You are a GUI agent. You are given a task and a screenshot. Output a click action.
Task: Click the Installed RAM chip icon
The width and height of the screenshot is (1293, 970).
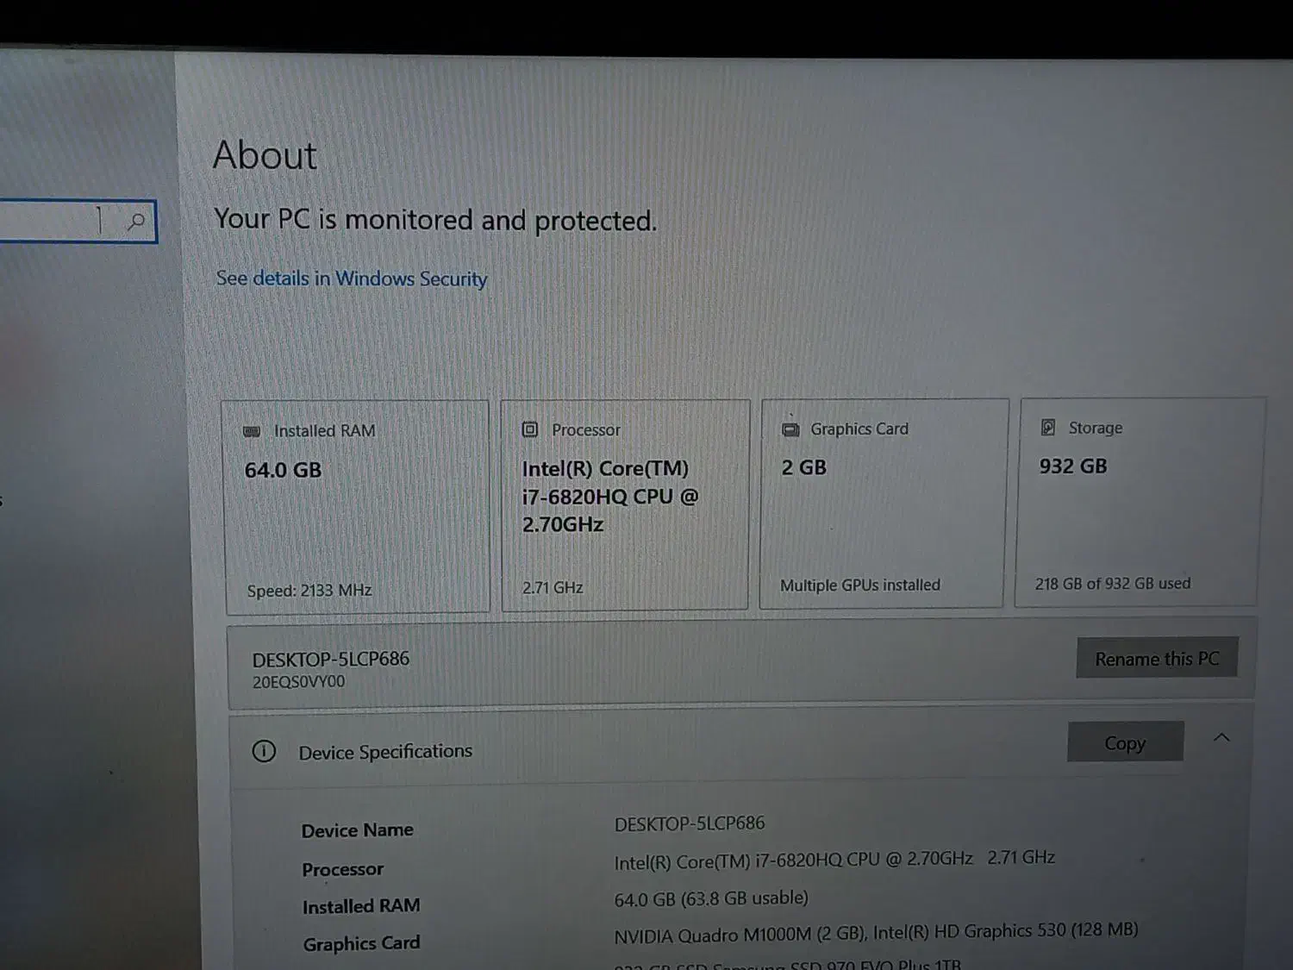pos(252,431)
